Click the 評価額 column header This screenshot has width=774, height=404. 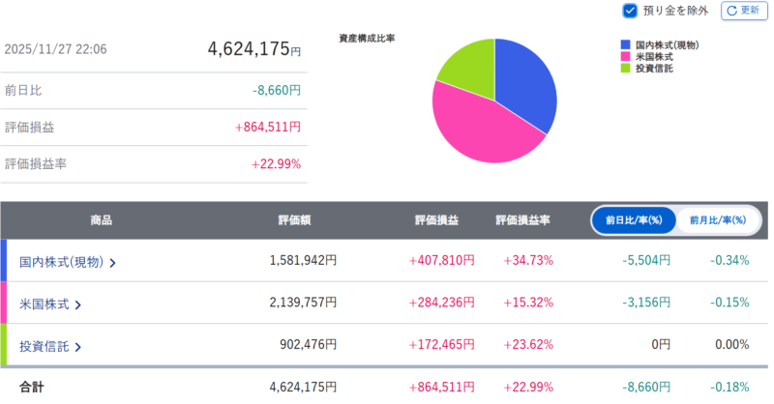(293, 220)
